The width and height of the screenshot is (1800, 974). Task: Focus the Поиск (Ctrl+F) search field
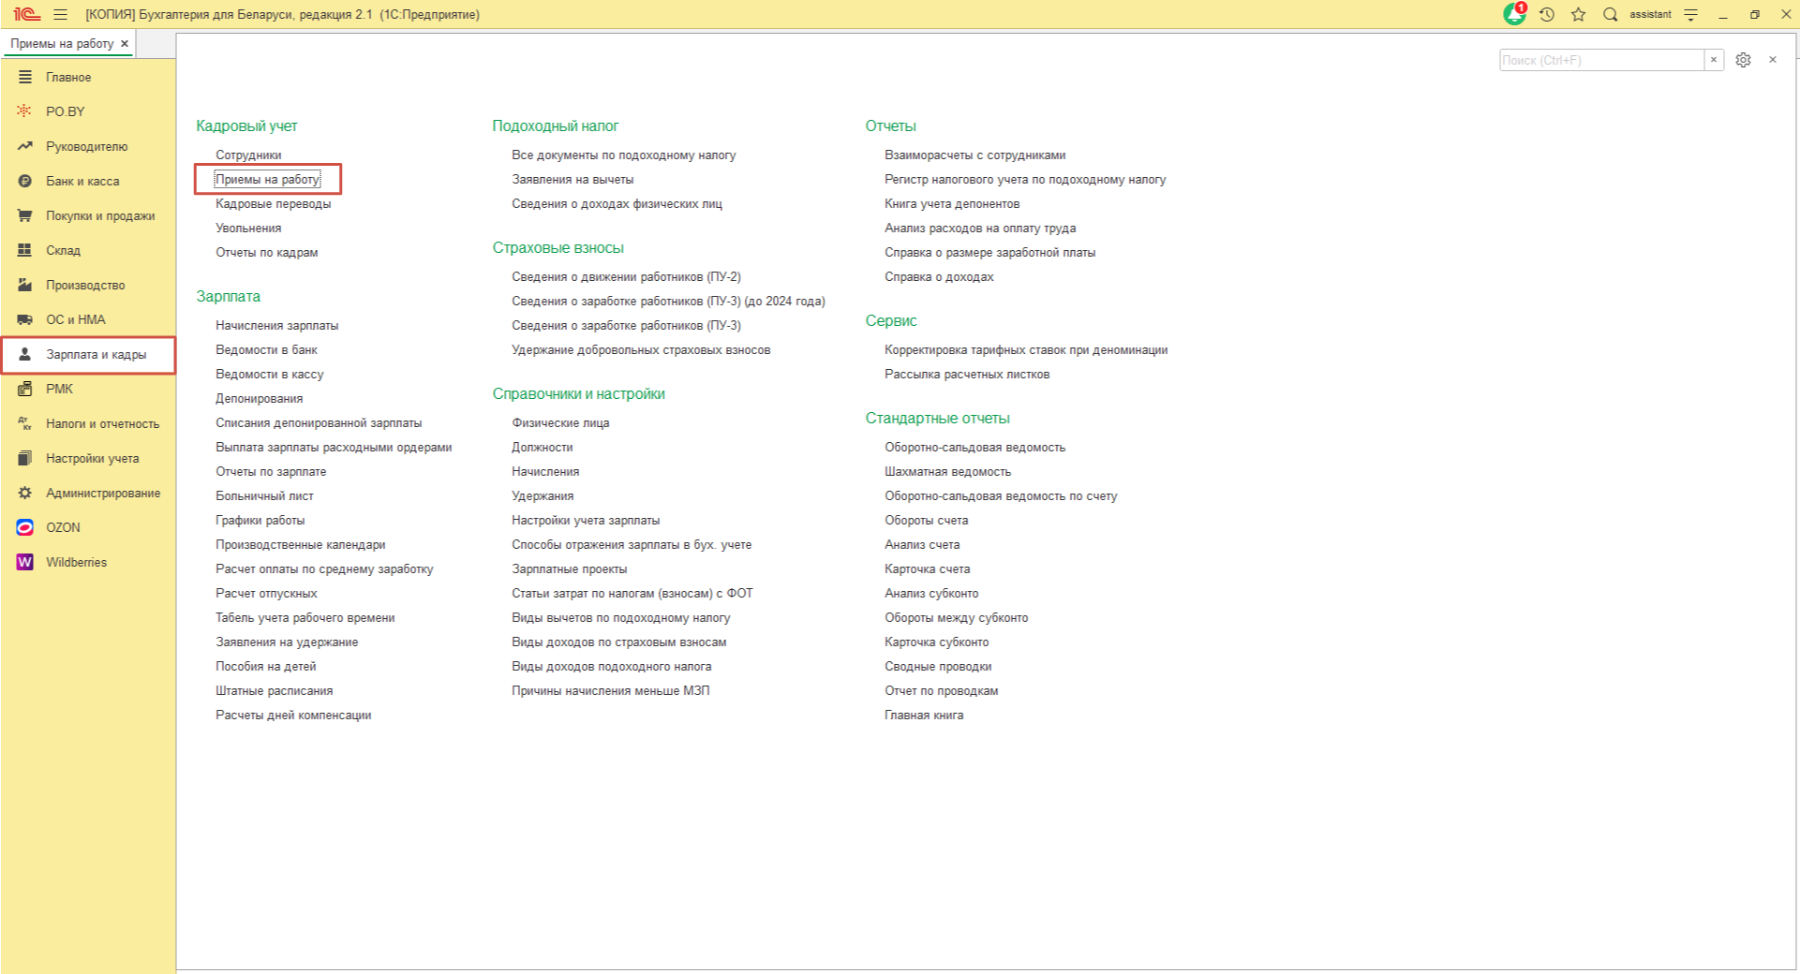[x=1600, y=60]
